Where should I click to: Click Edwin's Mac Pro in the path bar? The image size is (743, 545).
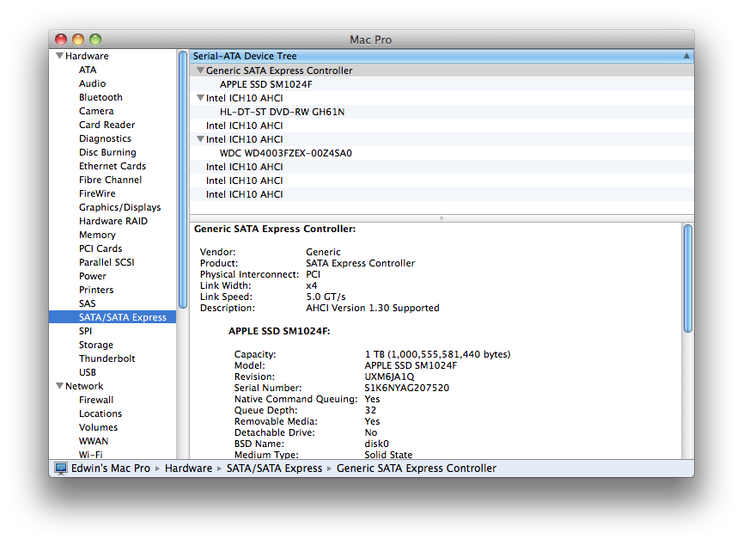111,468
